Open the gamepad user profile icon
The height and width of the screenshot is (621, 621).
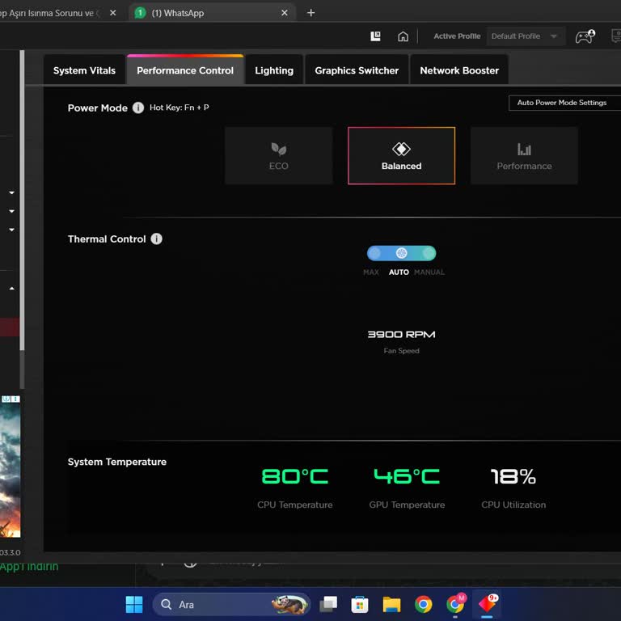click(x=585, y=36)
